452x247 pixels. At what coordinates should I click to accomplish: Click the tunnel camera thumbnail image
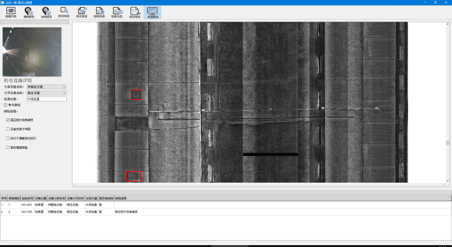[32, 52]
